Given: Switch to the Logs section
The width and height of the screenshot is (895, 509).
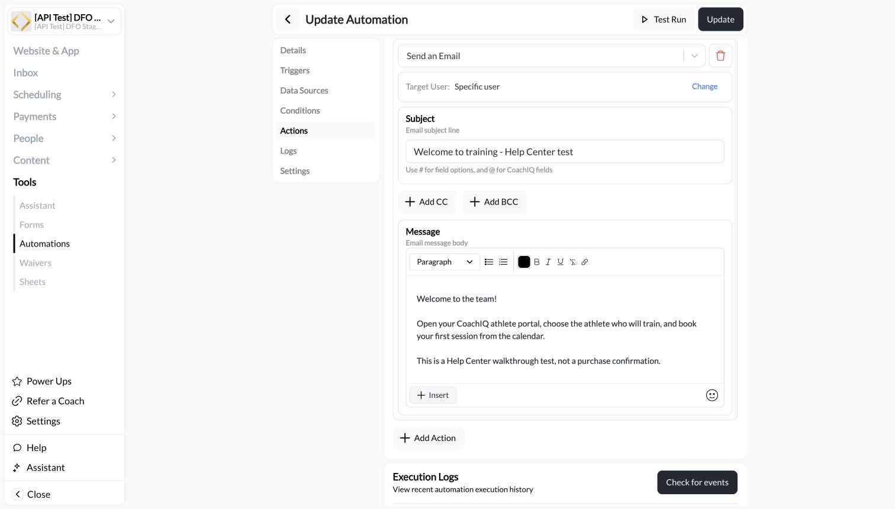Looking at the screenshot, I should pos(326,151).
